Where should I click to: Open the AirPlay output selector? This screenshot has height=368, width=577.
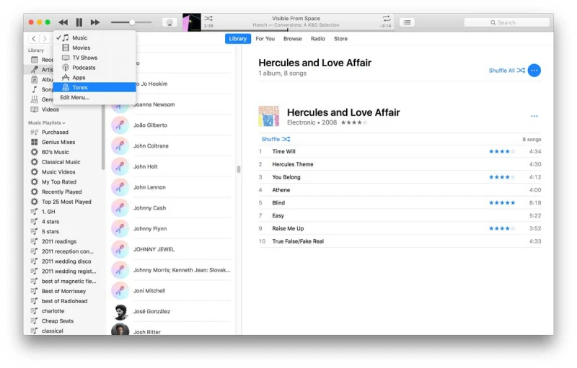tap(169, 22)
